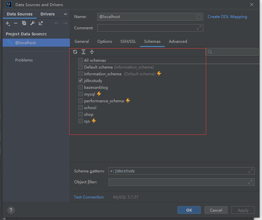Expand all schemas icon
The height and width of the screenshot is (220, 262).
83,52
